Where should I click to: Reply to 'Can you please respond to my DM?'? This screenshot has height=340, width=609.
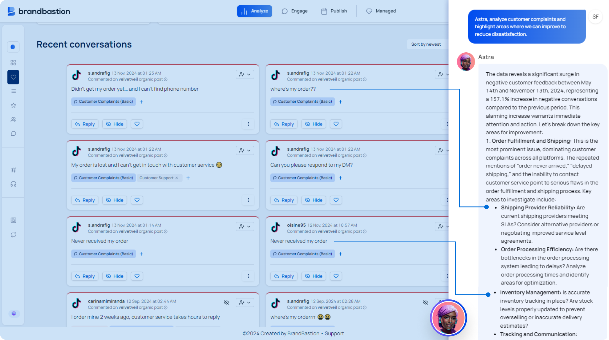coord(284,200)
